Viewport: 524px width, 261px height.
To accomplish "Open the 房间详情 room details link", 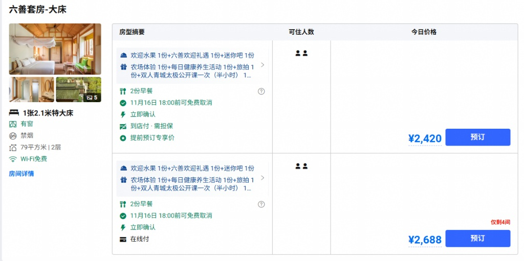I will pyautogui.click(x=21, y=174).
